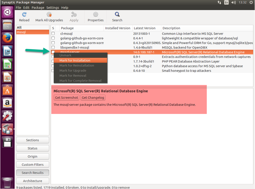Image resolution: width=255 pixels, height=189 pixels.
Task: Check the golang-github-go-xorm-core package box
Action: pos(53,38)
